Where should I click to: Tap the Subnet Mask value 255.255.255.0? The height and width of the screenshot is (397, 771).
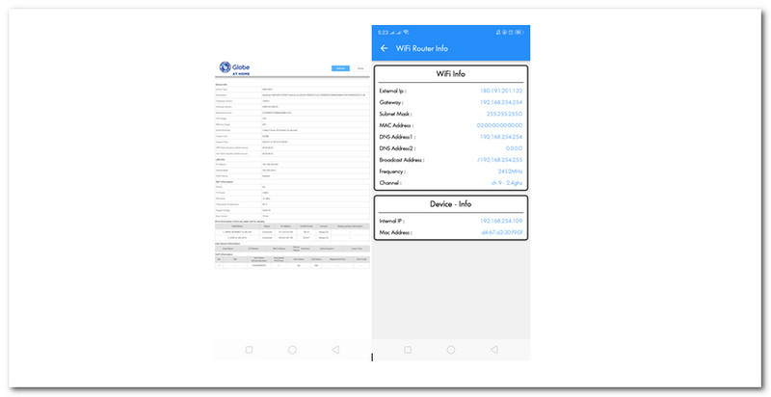click(x=504, y=114)
